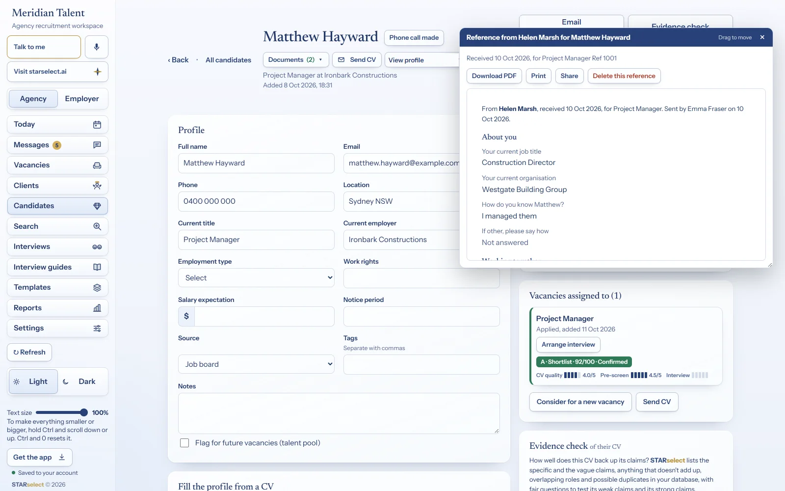Viewport: 785px width, 491px height.
Task: Open Today from the calendar icon
Action: (97, 125)
